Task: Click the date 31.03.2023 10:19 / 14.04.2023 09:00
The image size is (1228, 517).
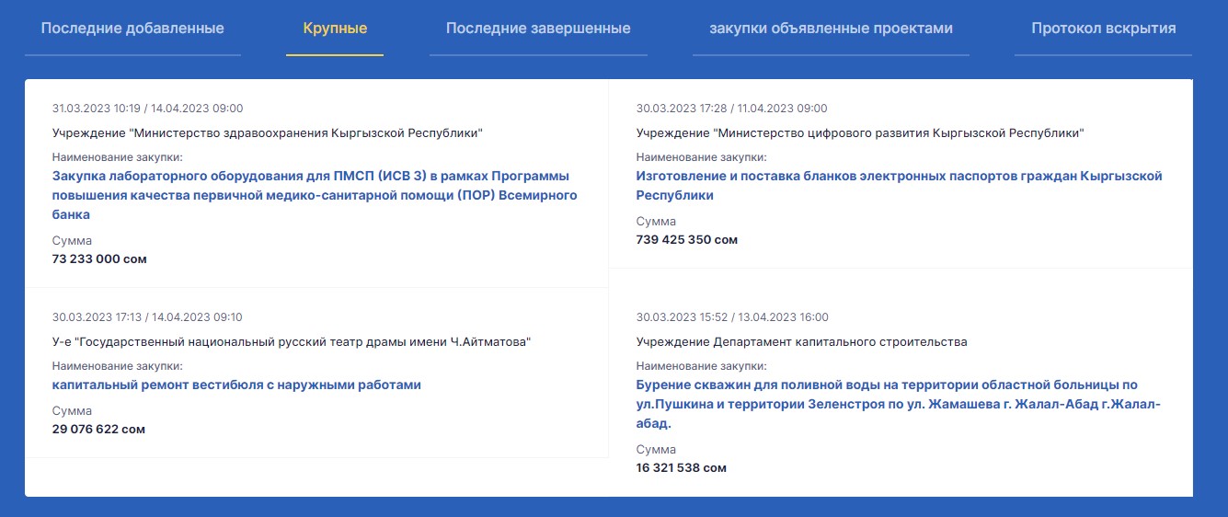Action: 148,109
